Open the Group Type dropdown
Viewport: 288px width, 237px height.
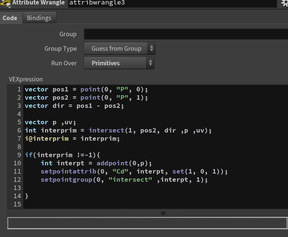[x=120, y=49]
